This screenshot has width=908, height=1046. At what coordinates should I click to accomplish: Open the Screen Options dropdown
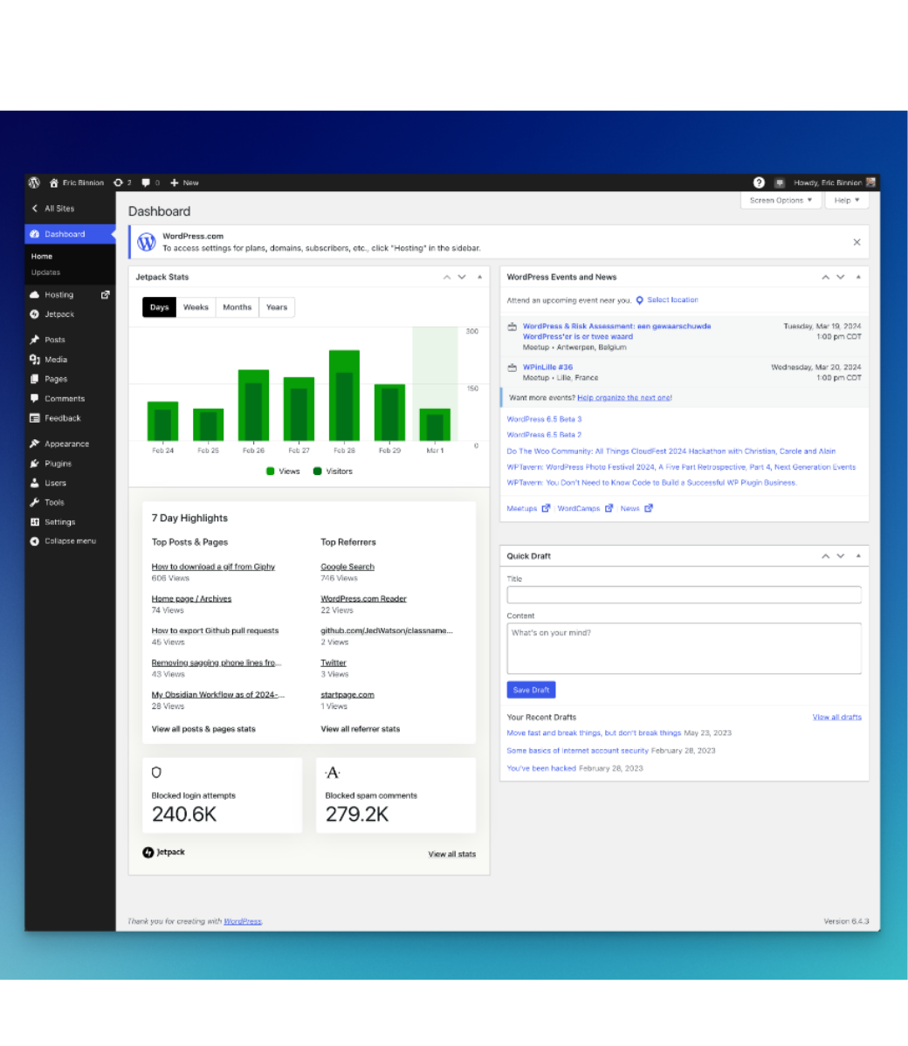[781, 200]
